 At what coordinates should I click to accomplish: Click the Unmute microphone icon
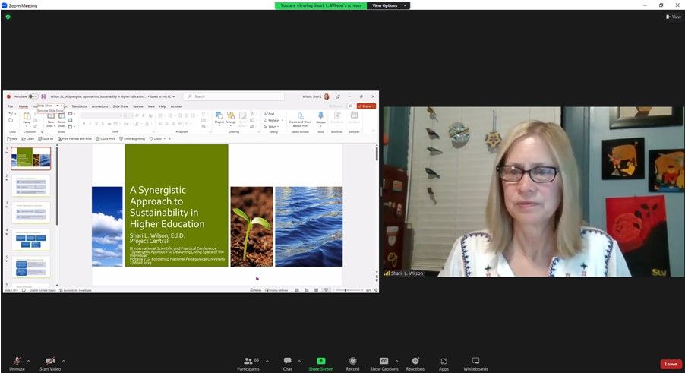click(17, 361)
